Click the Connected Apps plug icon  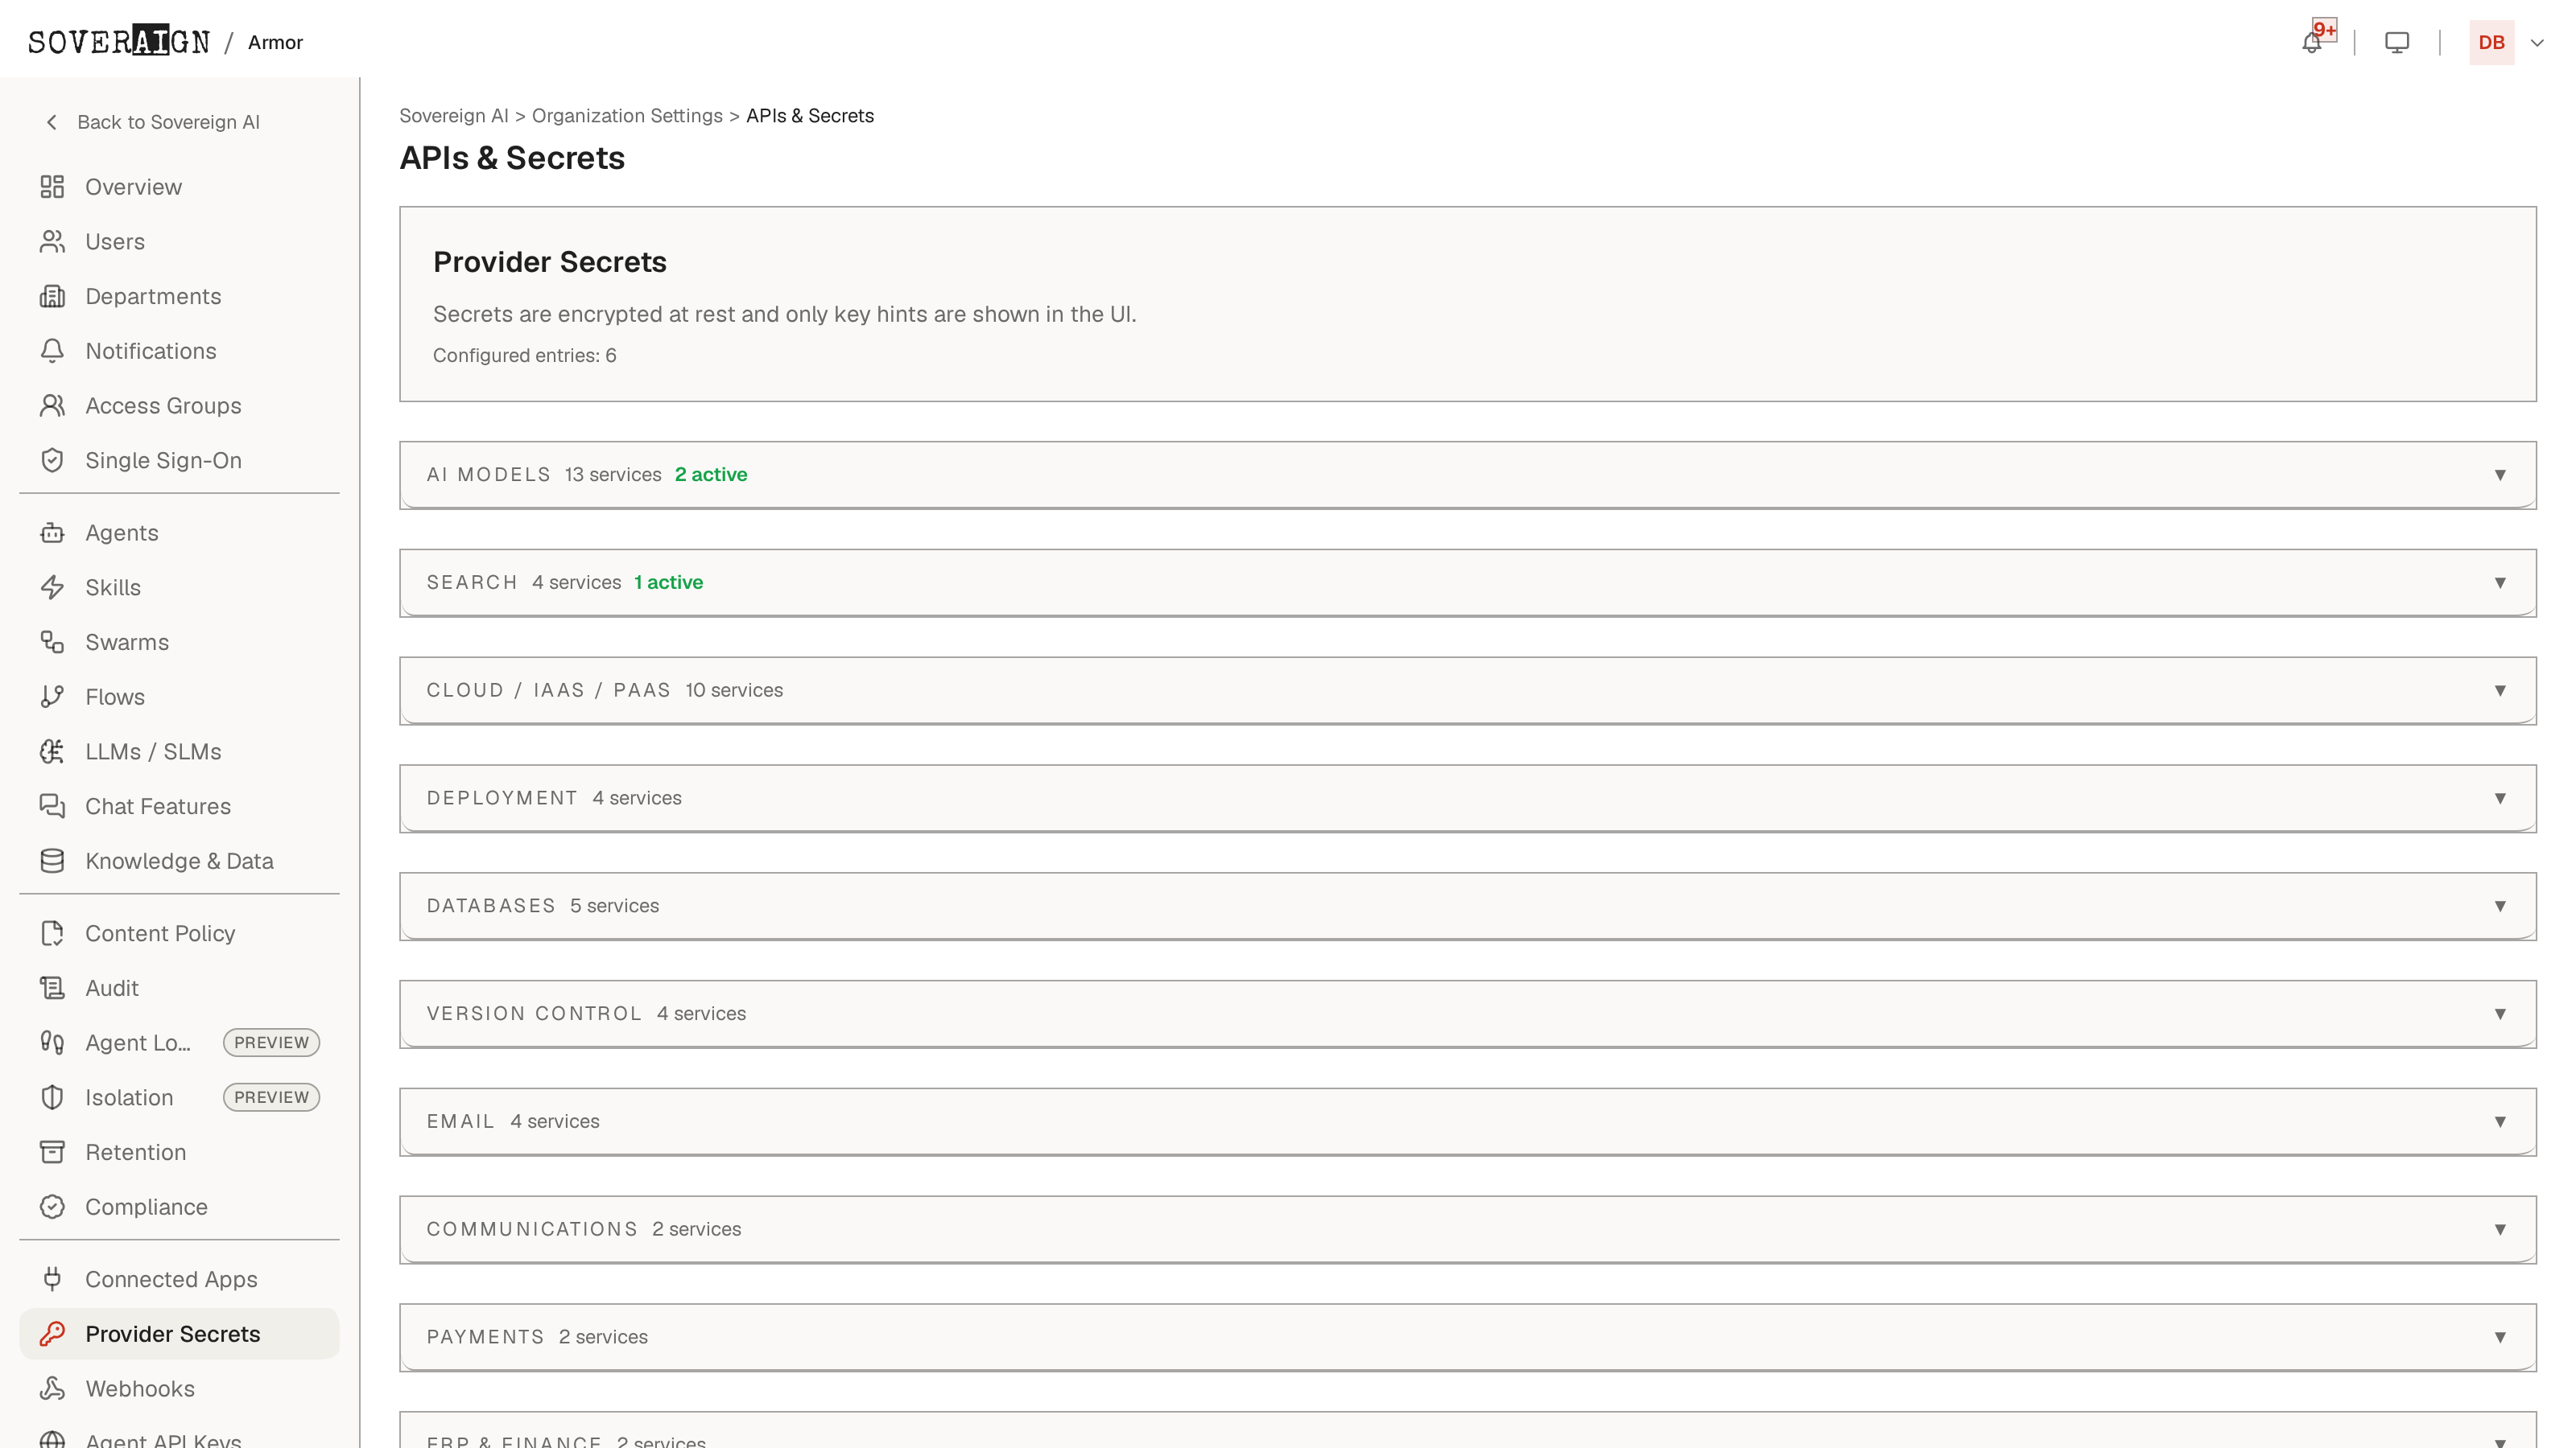point(52,1279)
